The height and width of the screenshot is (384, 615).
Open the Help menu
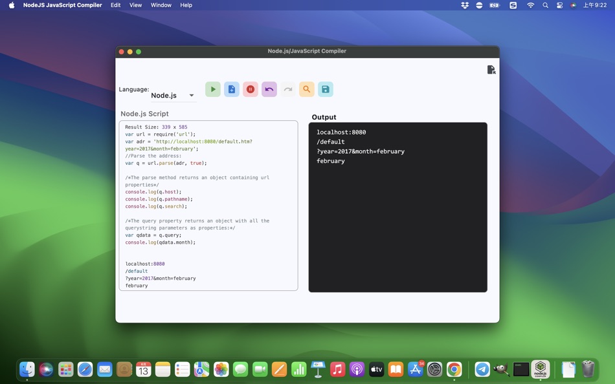tap(186, 5)
